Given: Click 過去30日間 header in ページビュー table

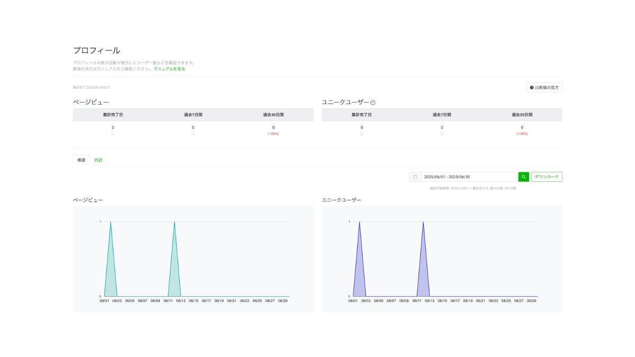Looking at the screenshot, I should click(x=273, y=115).
